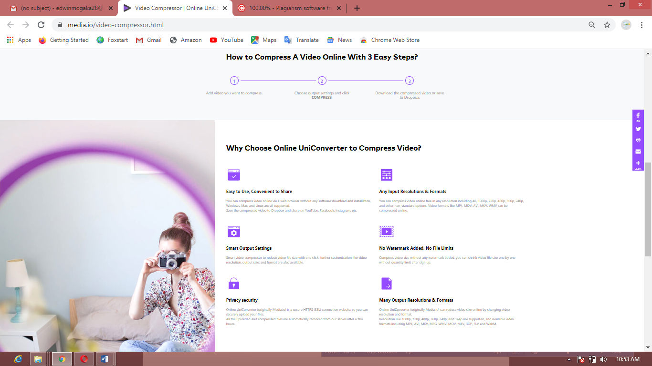Image resolution: width=652 pixels, height=366 pixels.
Task: Click 'No Watermark Added, No File Limits' heading
Action: (x=416, y=248)
